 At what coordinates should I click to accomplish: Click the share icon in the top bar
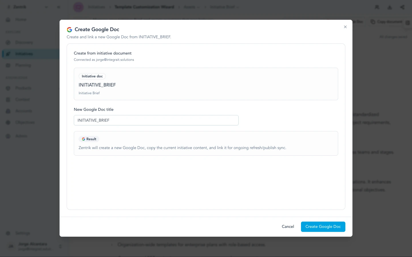tap(402, 7)
